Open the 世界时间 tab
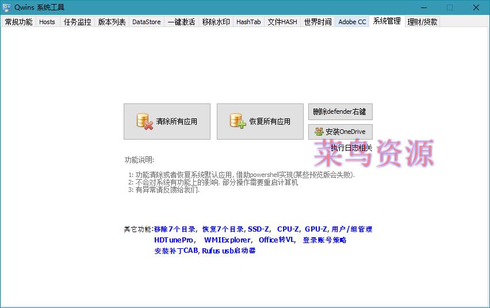Viewport: 490px width, 308px height. [x=317, y=22]
